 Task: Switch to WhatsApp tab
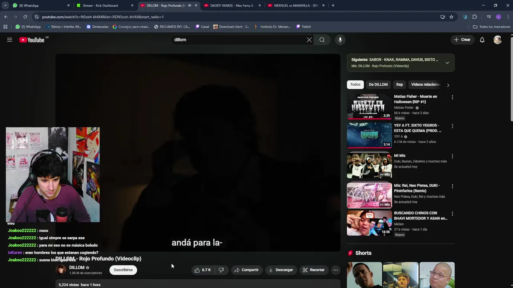click(40, 6)
